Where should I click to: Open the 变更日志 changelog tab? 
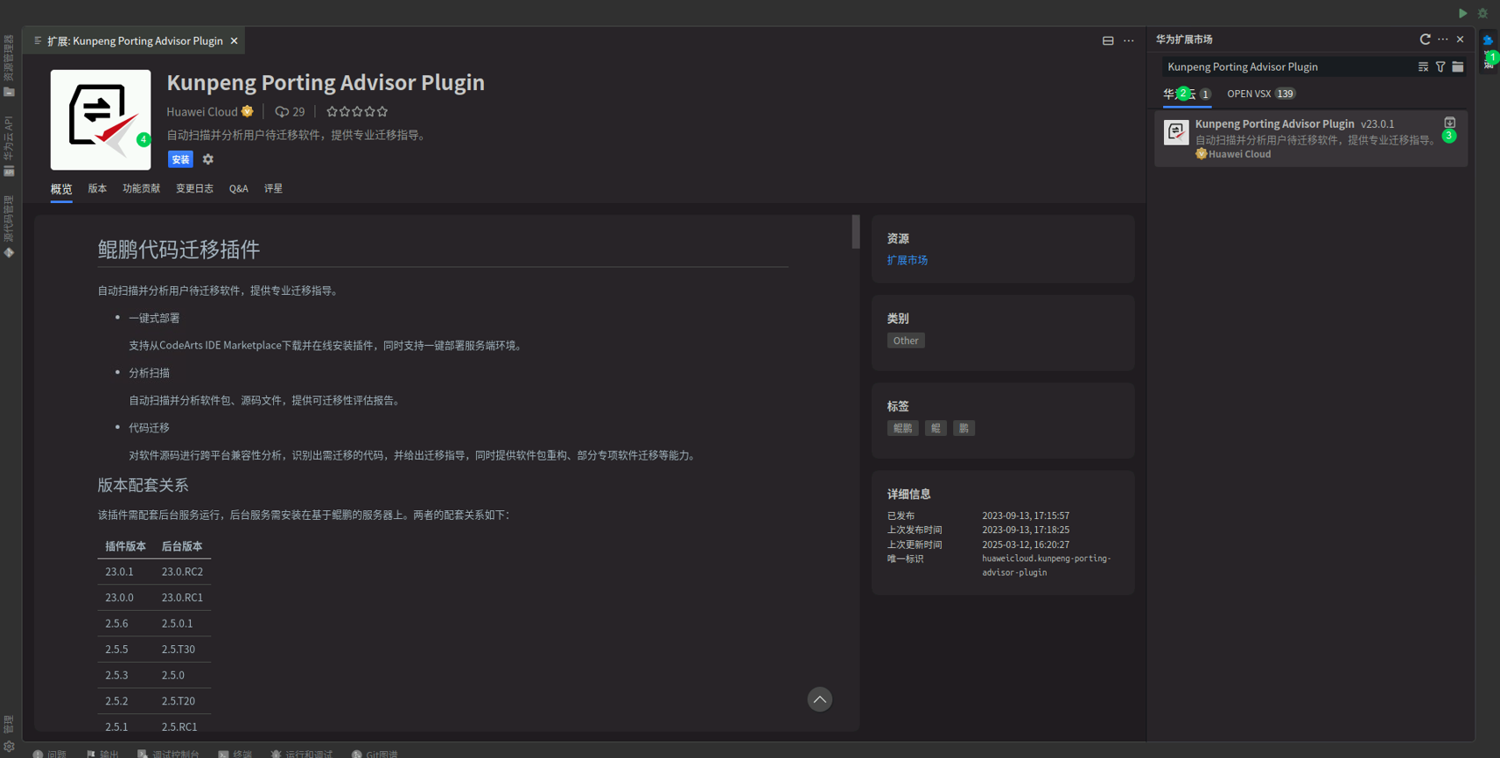(194, 189)
